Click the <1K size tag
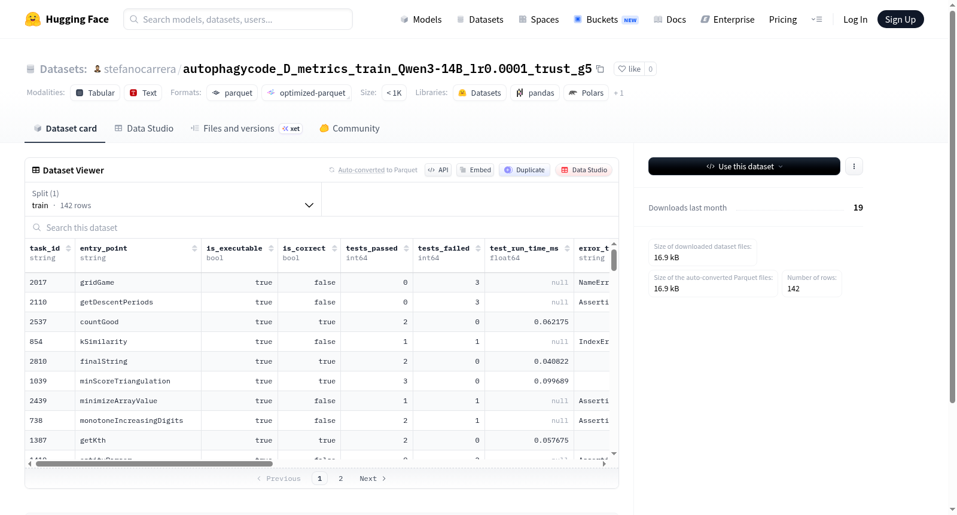The width and height of the screenshot is (957, 515). [394, 93]
